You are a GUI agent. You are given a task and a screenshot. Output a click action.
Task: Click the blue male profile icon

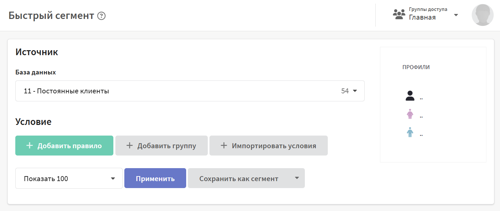[x=410, y=132]
